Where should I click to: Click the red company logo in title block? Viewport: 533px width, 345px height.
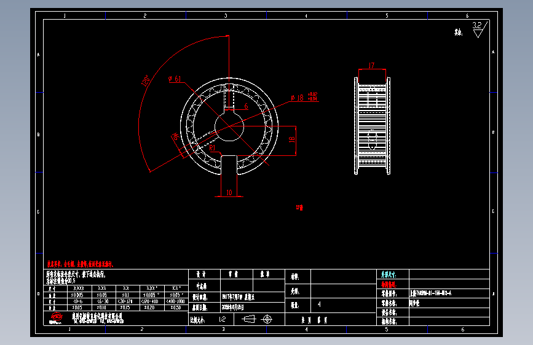(57, 318)
